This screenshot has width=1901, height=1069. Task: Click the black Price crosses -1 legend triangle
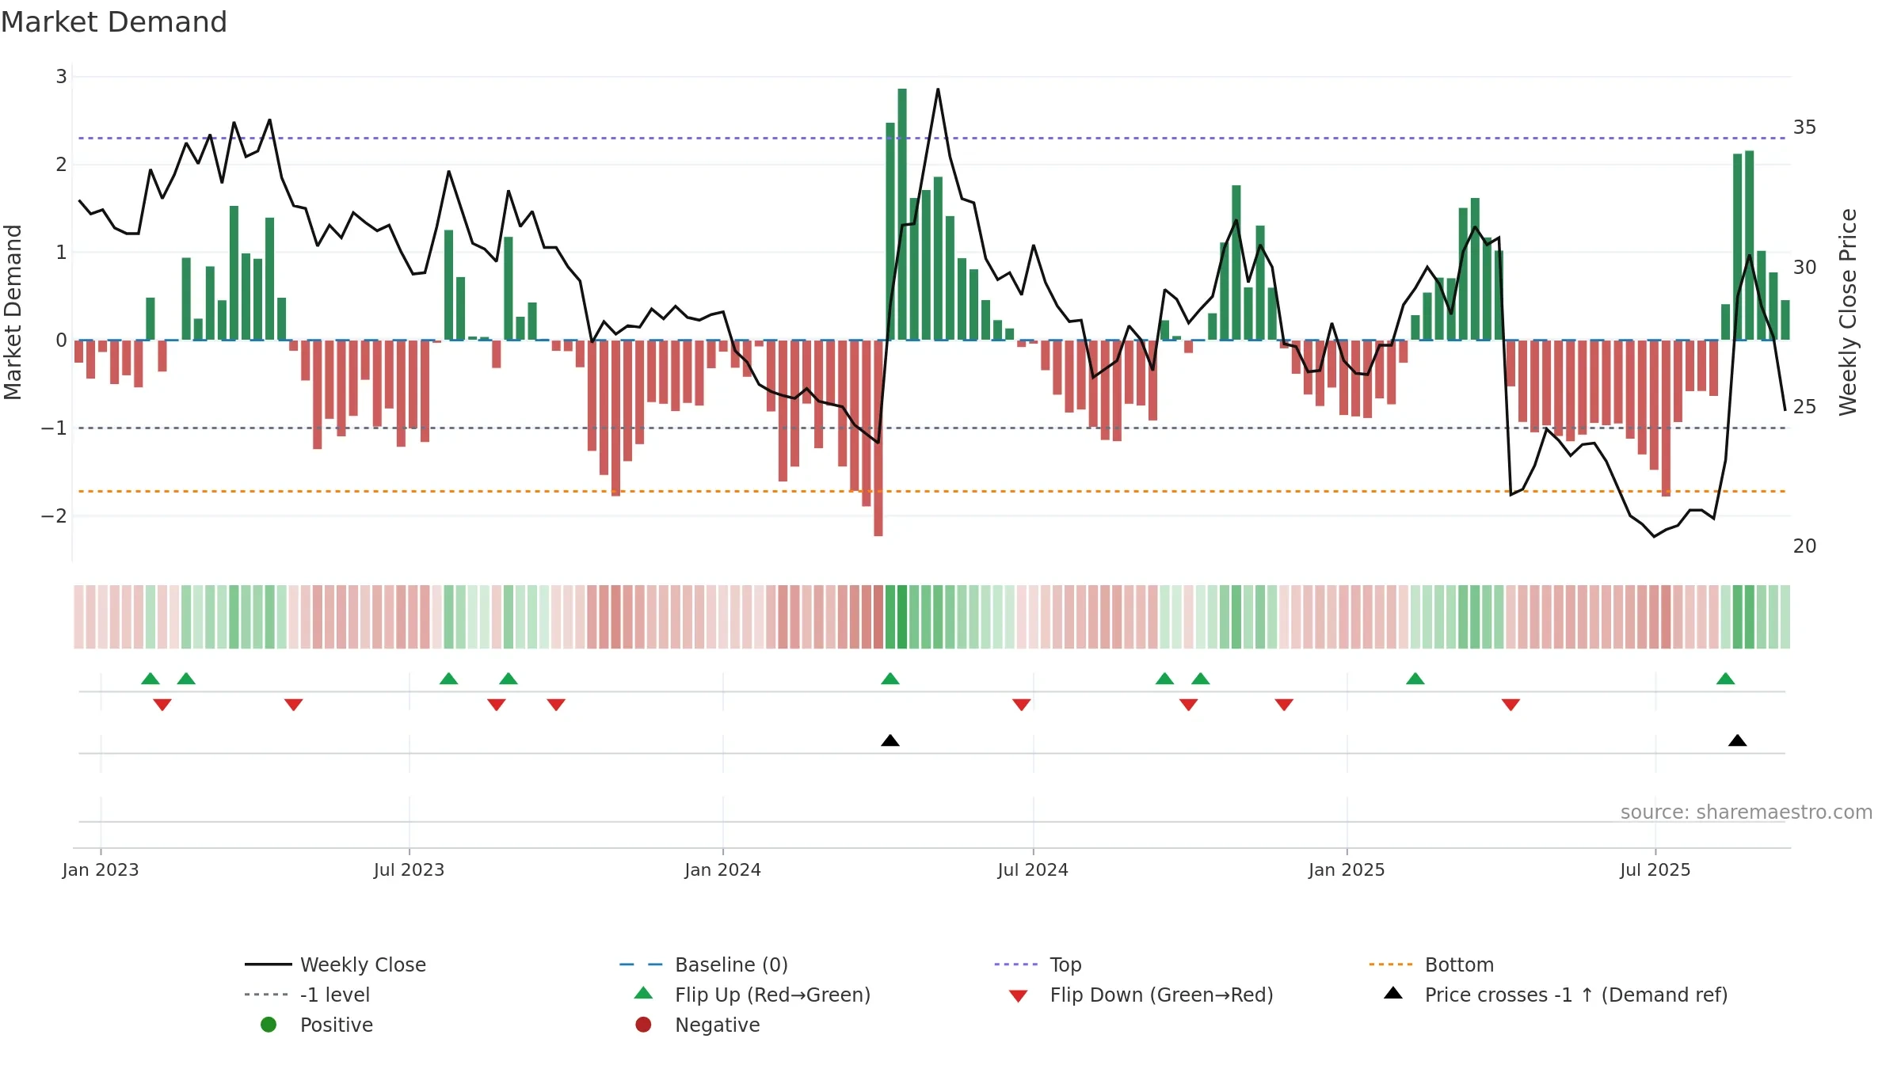[x=1393, y=993]
